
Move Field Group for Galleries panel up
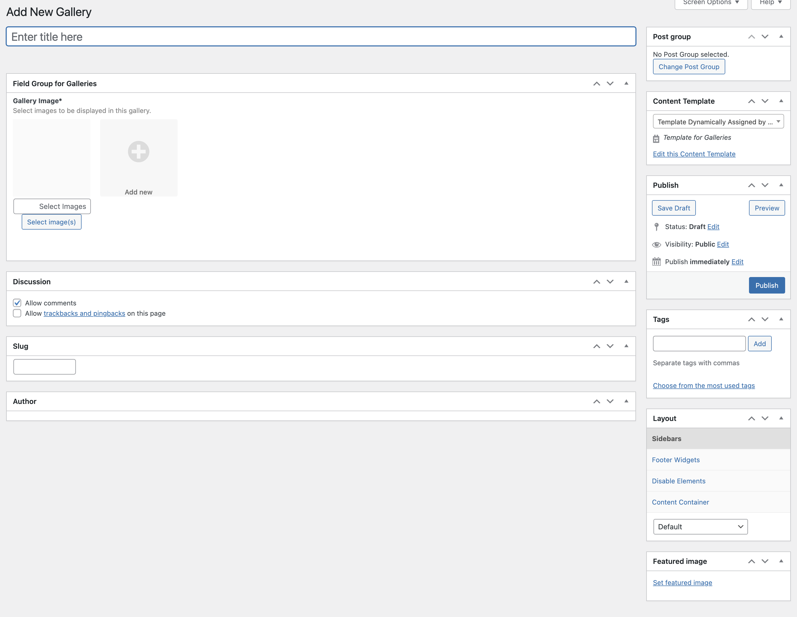coord(597,84)
